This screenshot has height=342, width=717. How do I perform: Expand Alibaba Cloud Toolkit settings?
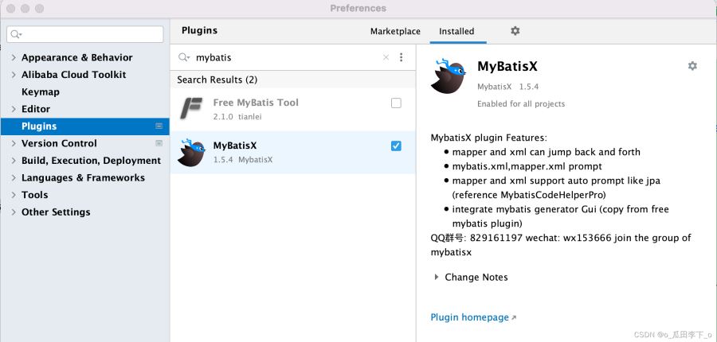[14, 75]
